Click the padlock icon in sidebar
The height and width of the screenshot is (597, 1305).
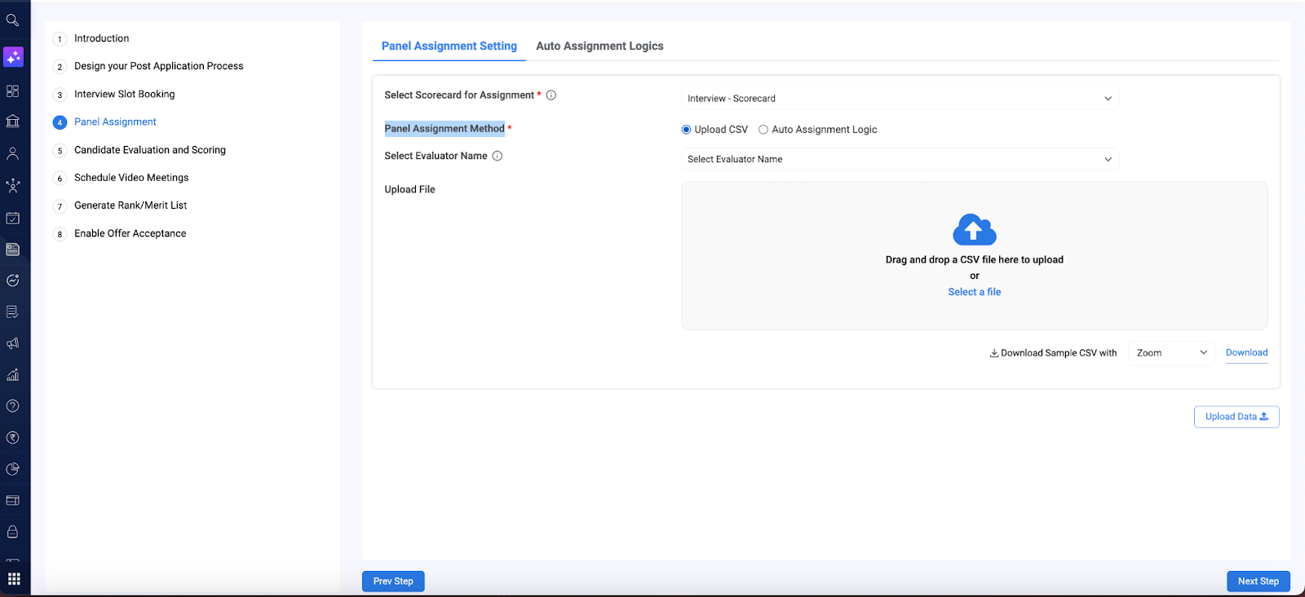[x=12, y=532]
